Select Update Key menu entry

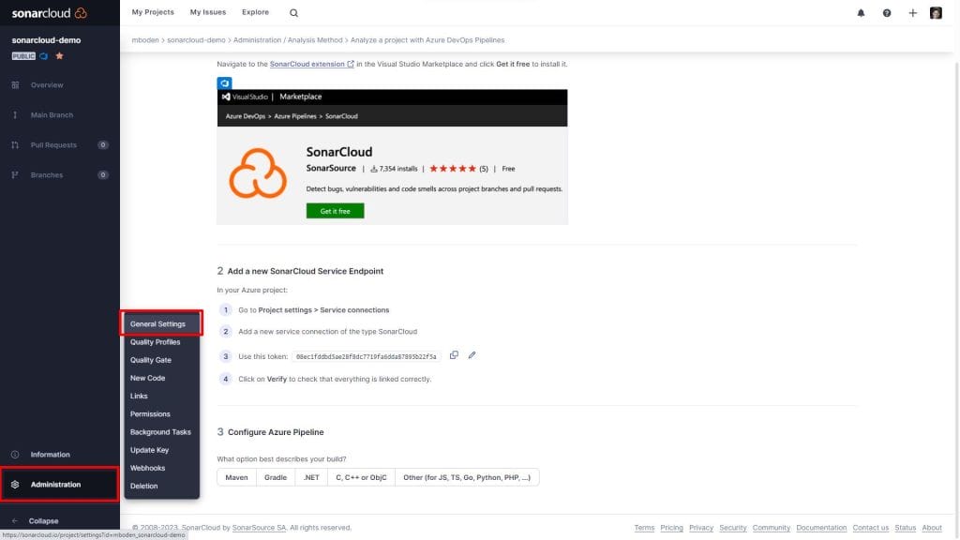(x=161, y=450)
